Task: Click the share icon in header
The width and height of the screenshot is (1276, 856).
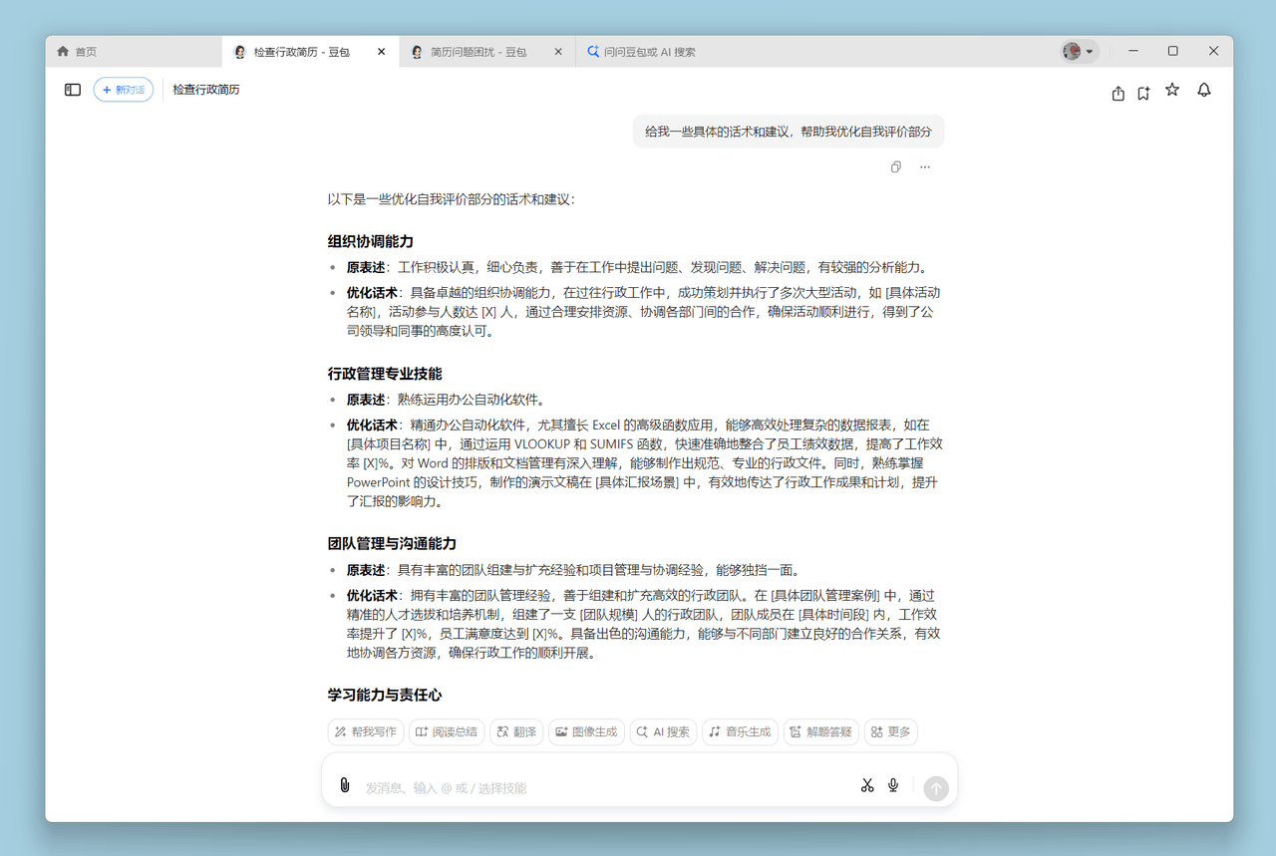Action: [1117, 93]
